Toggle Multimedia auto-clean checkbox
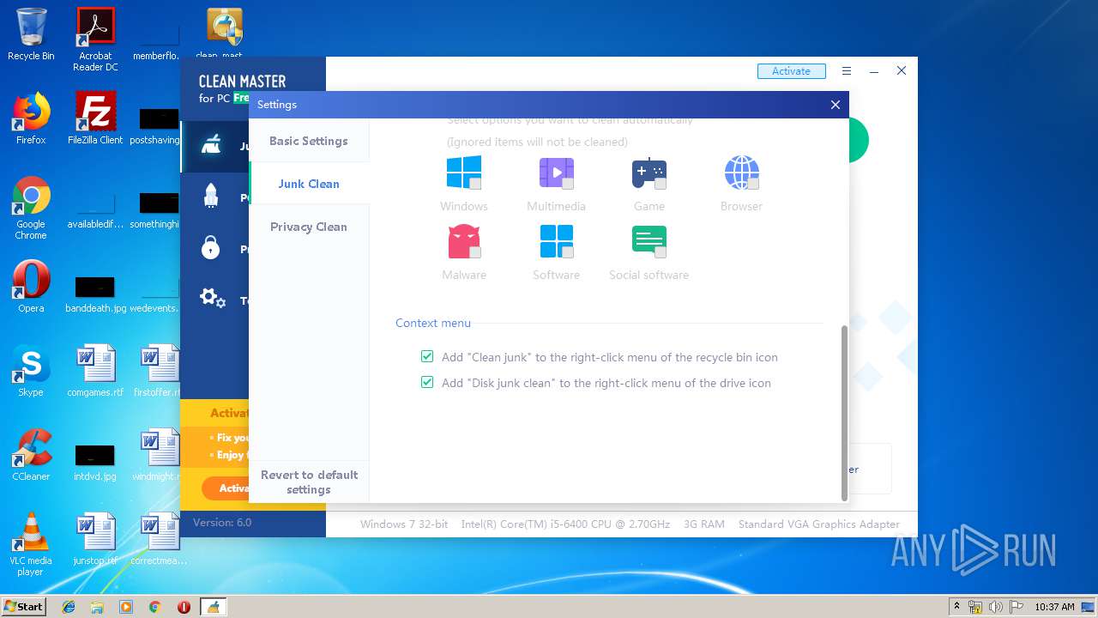This screenshot has width=1098, height=618. (x=567, y=184)
